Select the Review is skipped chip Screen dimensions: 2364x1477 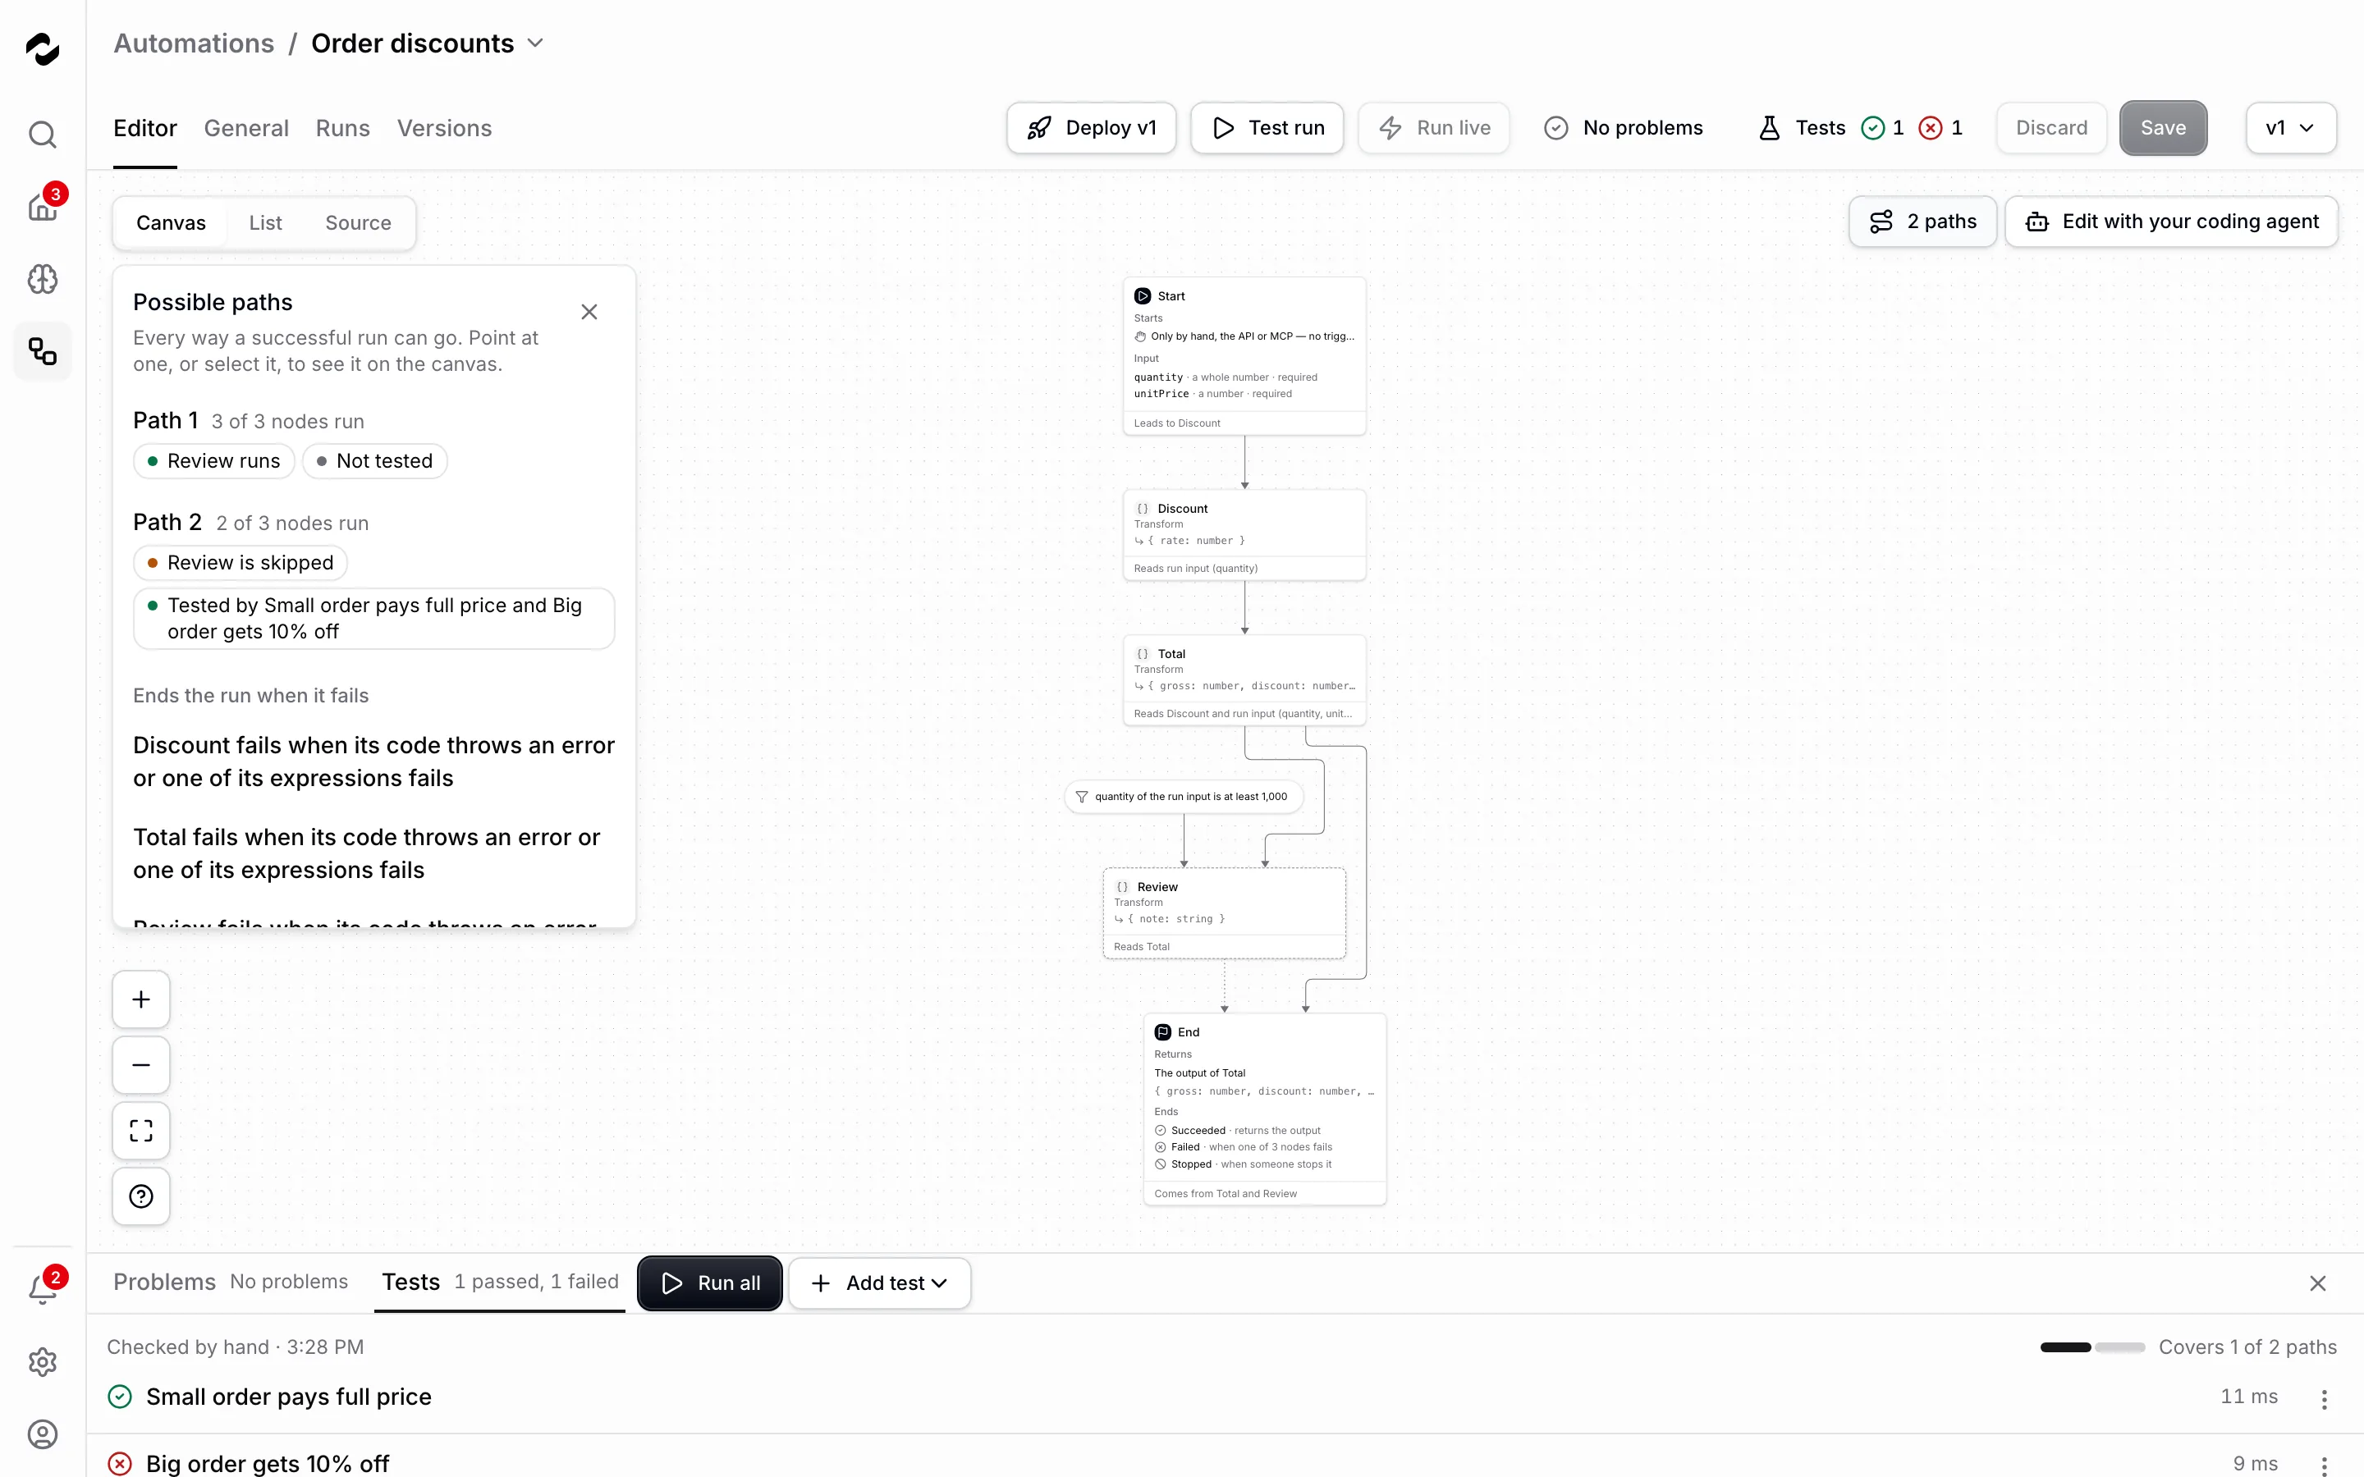tap(241, 563)
